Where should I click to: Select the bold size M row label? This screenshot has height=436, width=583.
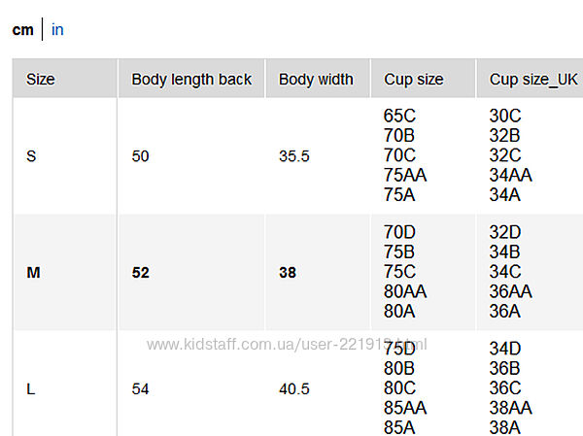(33, 273)
